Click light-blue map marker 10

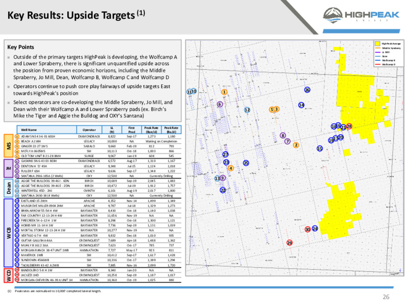[194, 91]
